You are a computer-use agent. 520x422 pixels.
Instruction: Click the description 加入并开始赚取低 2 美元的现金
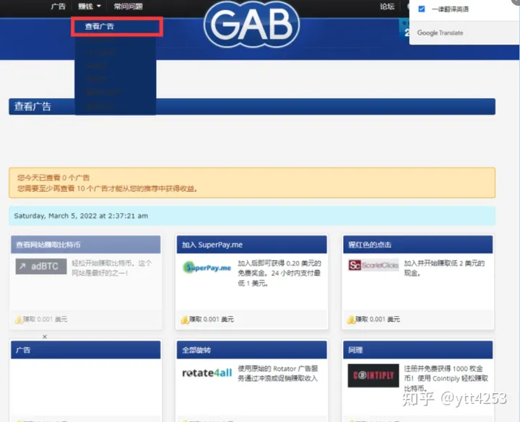click(444, 268)
